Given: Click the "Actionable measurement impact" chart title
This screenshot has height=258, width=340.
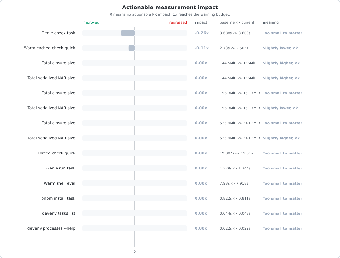Looking at the screenshot, I should pos(170,8).
